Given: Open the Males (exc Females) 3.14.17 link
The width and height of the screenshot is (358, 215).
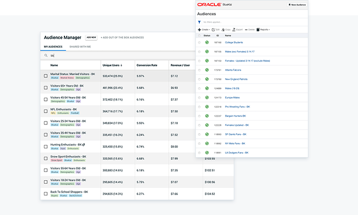Looking at the screenshot, I should (240, 52).
